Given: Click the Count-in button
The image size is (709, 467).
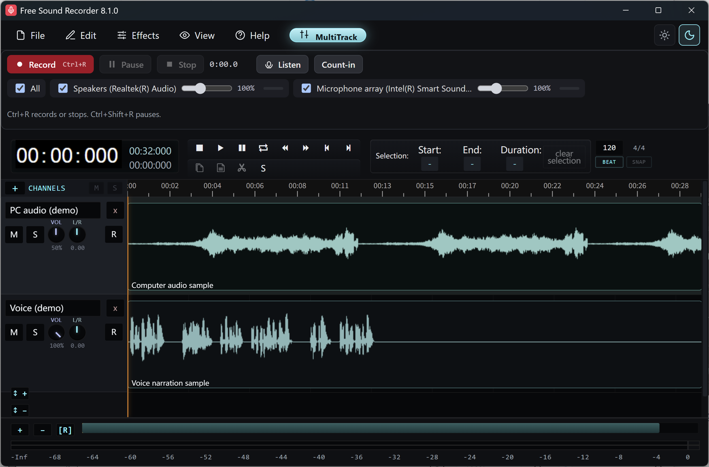Looking at the screenshot, I should click(338, 64).
